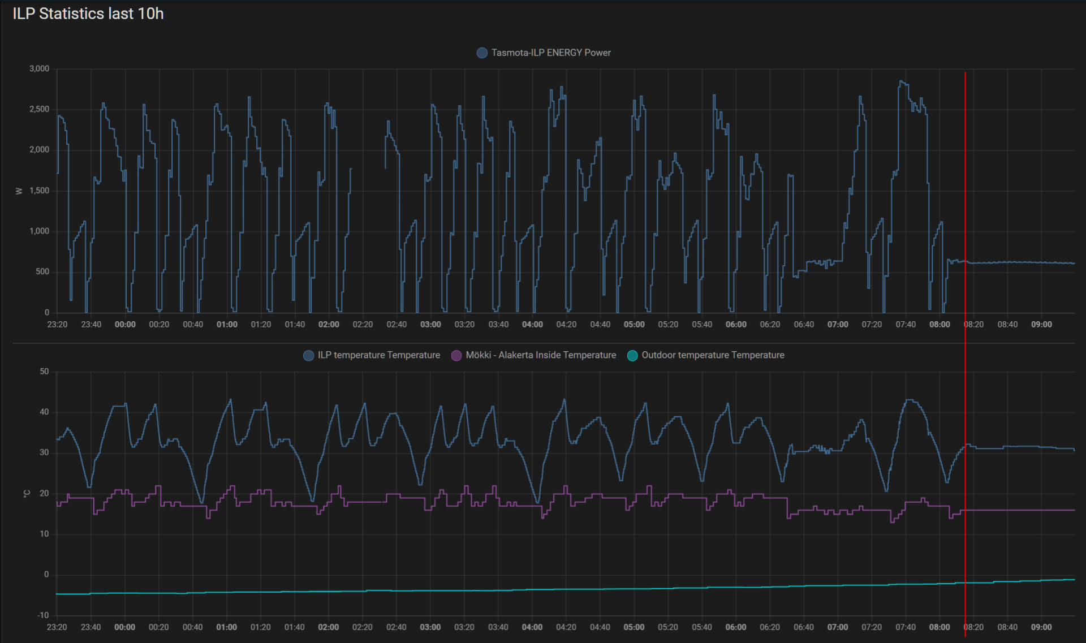This screenshot has width=1086, height=643.
Task: Click teal legend circle for Outdoor temperature
Action: (632, 355)
